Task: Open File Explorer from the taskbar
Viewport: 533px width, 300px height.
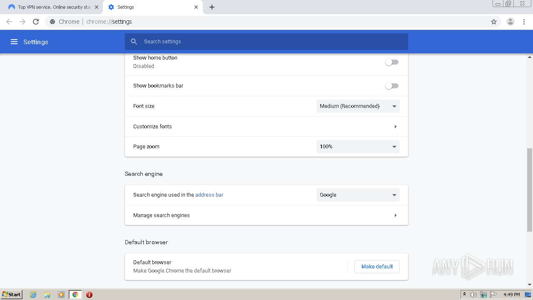Action: 47,295
